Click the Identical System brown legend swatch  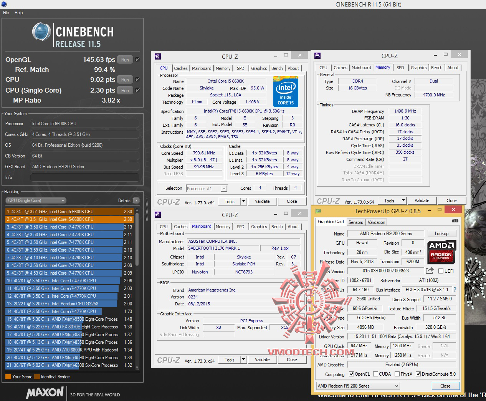click(x=37, y=377)
